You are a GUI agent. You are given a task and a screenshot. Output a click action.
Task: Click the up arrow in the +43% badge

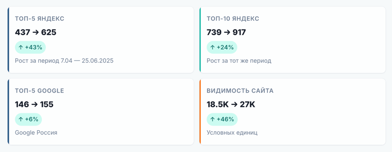pos(21,48)
